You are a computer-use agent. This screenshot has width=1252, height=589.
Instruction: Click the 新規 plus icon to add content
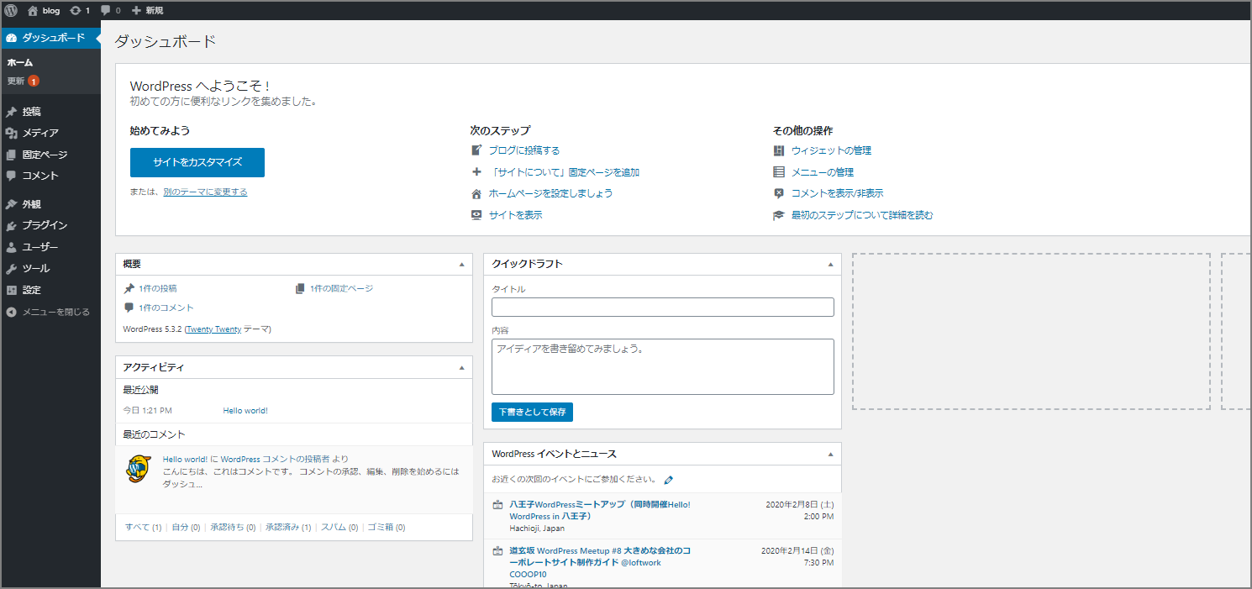134,11
